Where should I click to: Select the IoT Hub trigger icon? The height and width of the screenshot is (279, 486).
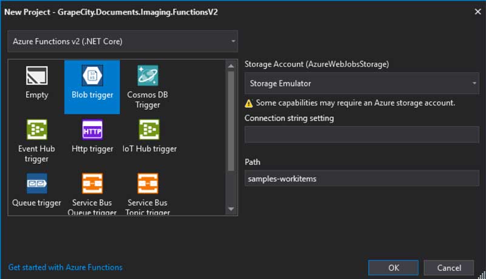[149, 130]
